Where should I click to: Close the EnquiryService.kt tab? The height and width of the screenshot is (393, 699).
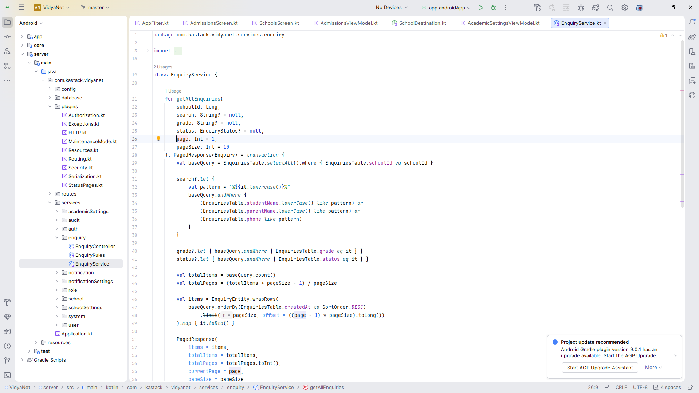(x=605, y=23)
